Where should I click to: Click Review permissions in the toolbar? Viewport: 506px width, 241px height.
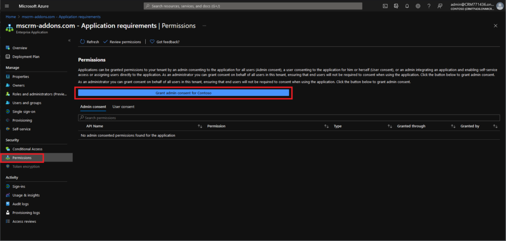click(122, 42)
